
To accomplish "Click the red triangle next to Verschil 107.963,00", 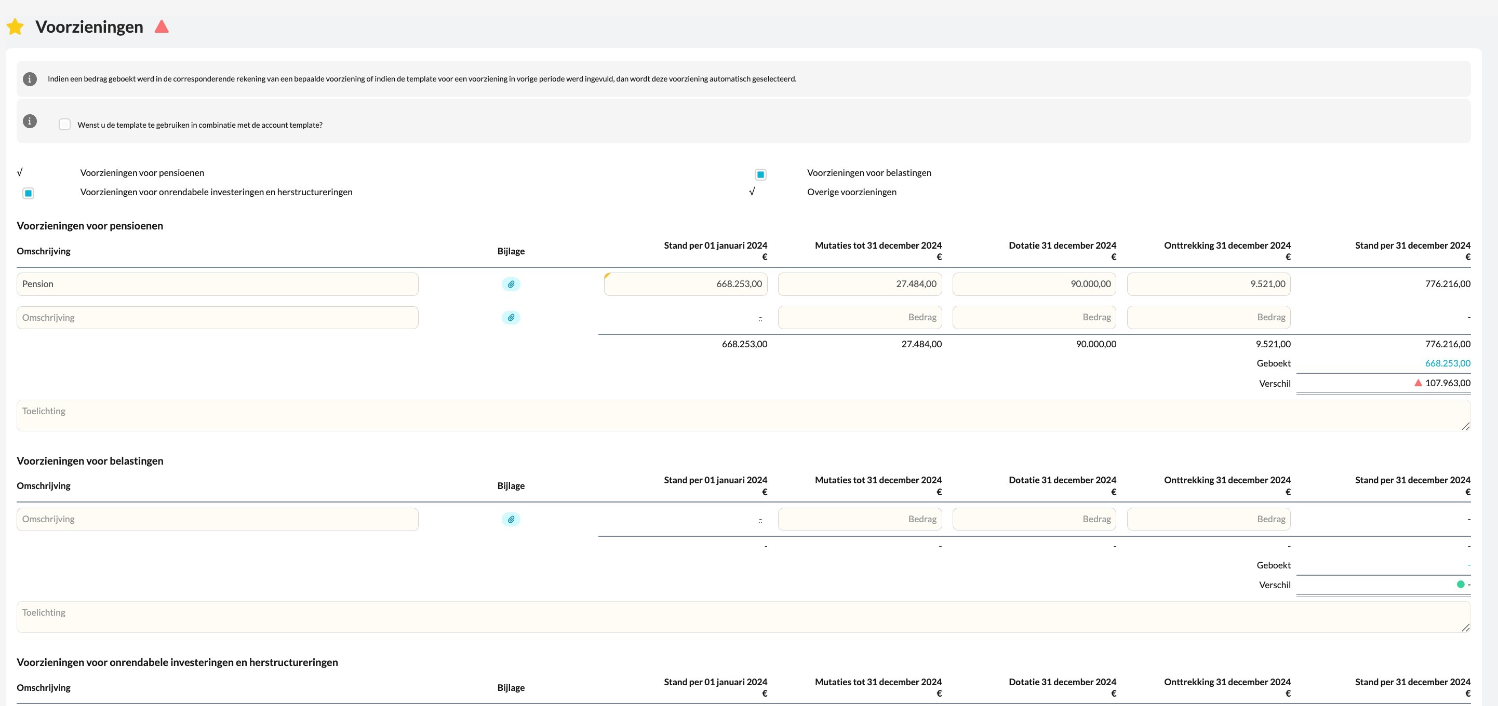I will [x=1418, y=383].
